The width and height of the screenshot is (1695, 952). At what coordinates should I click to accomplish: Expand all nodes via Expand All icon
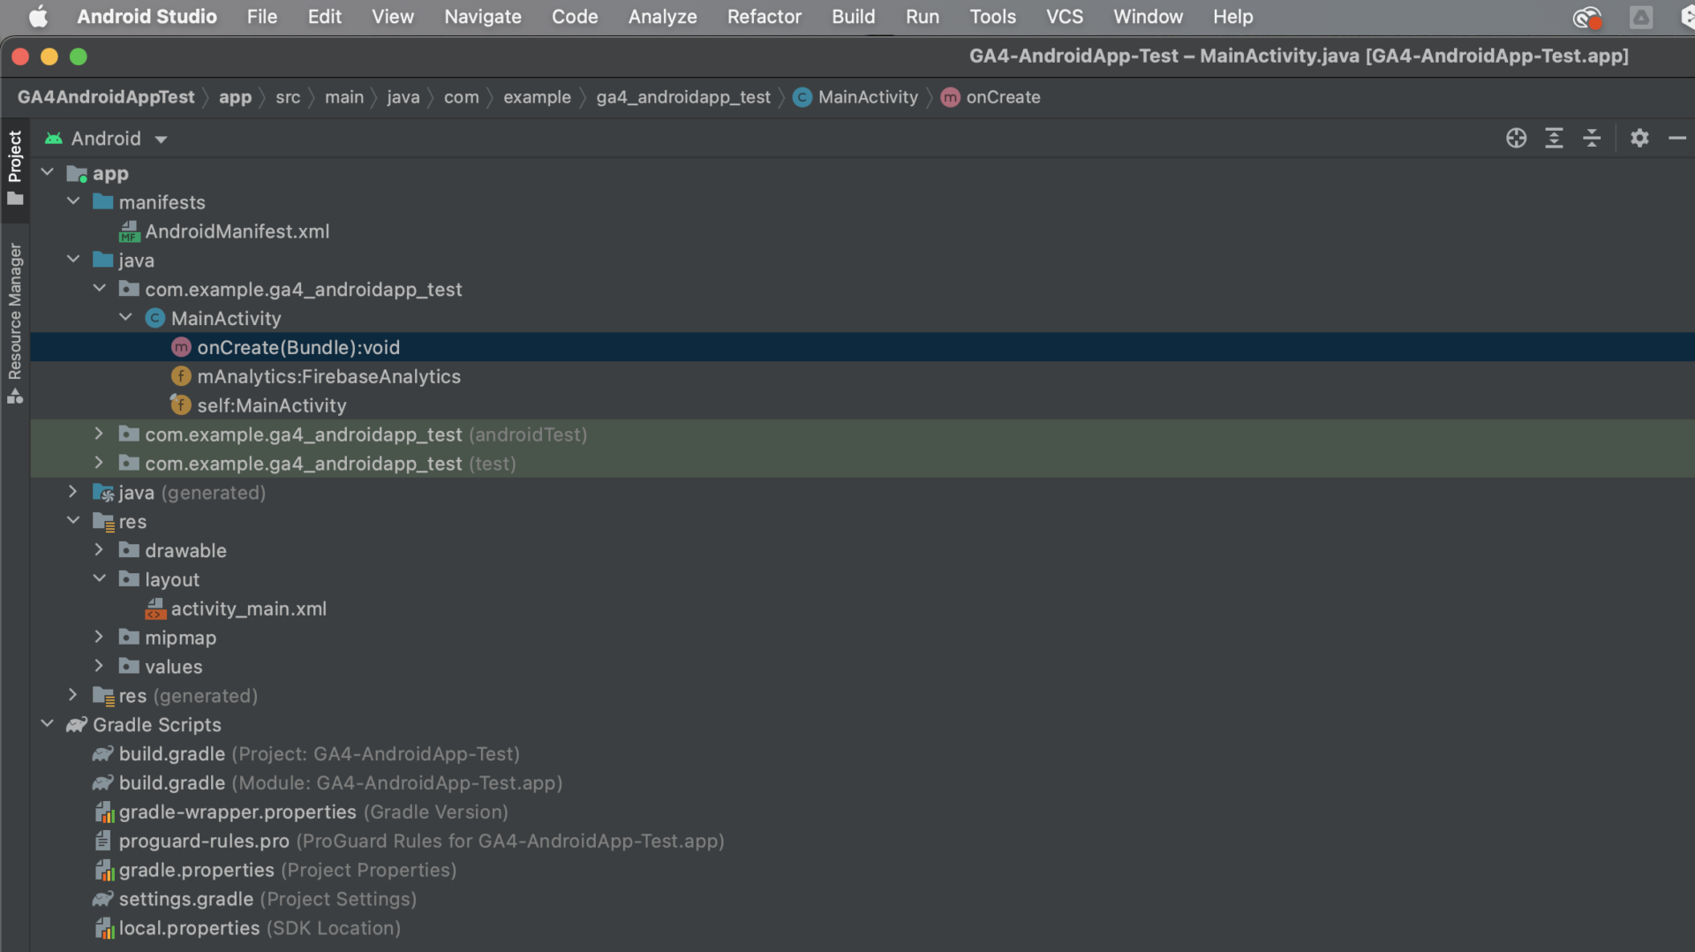(1555, 138)
